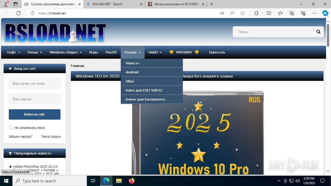This screenshot has height=186, width=331.
Task: Click the Войти на сайт button
Action: (x=35, y=114)
